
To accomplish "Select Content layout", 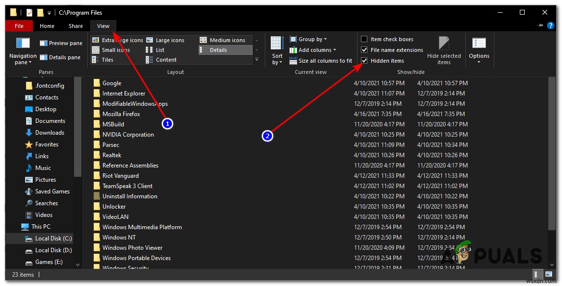I will pyautogui.click(x=161, y=60).
